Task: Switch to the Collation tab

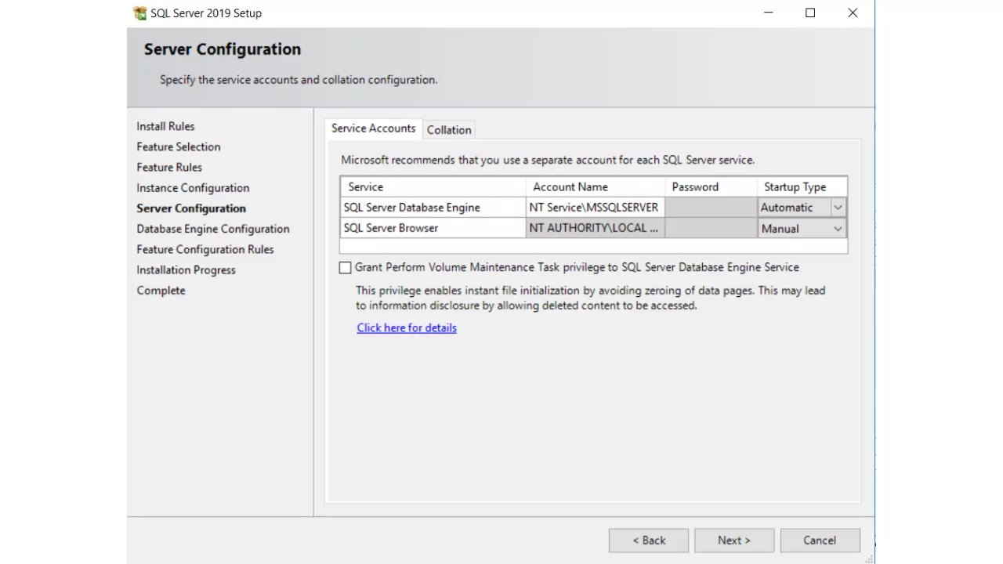Action: (449, 130)
